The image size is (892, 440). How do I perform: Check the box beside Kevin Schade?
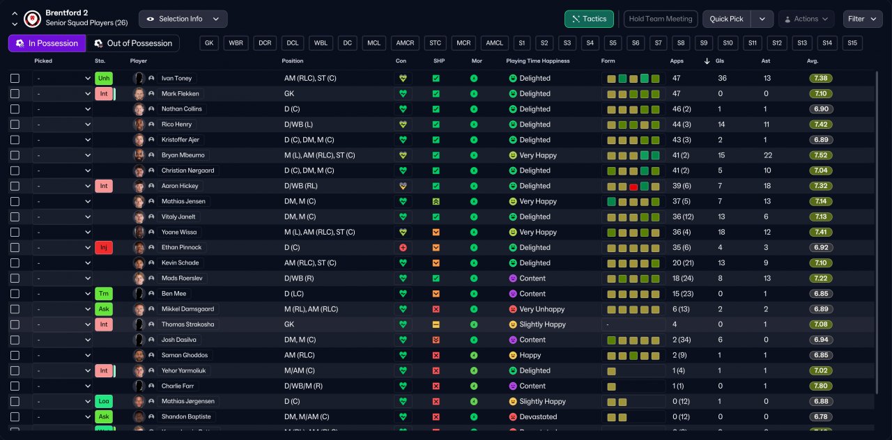15,263
